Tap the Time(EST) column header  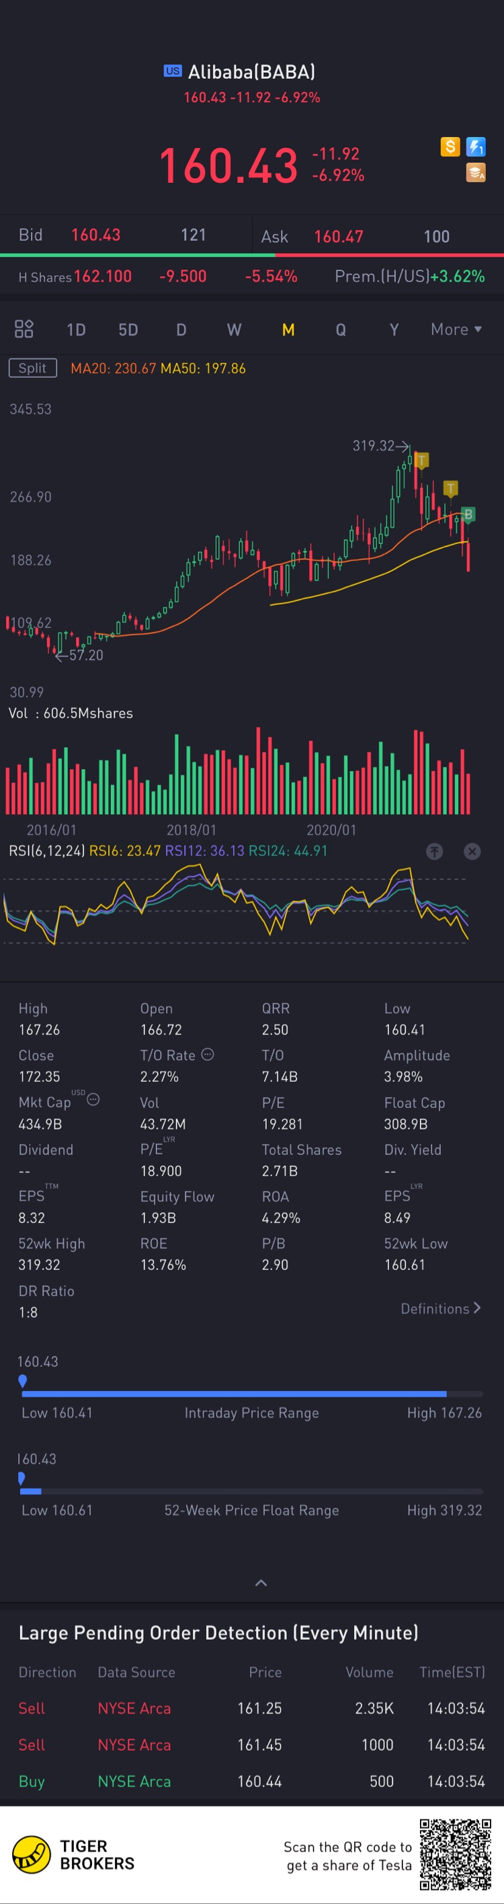point(452,1672)
